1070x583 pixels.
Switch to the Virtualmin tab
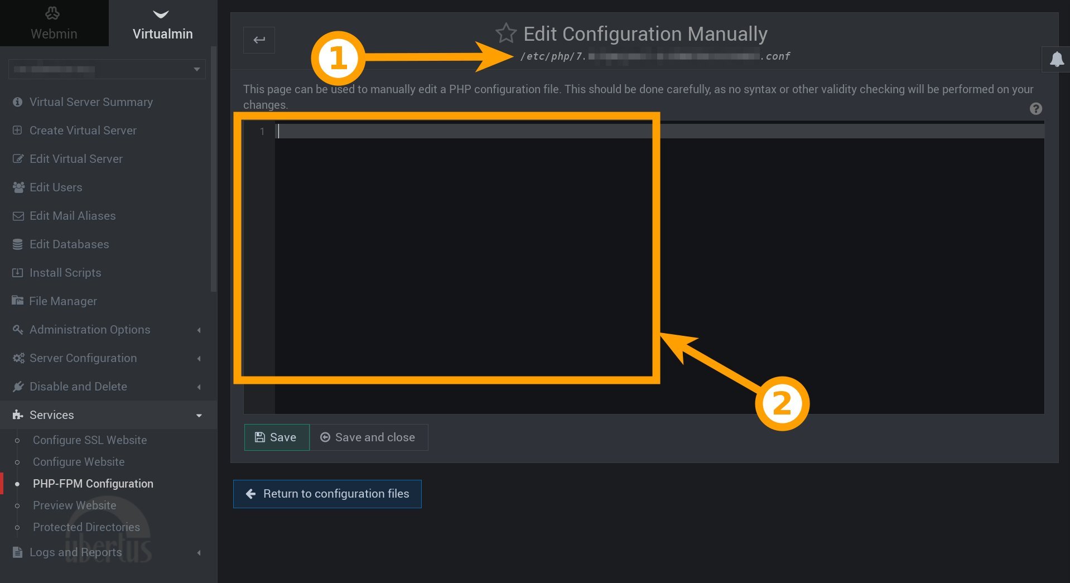[x=161, y=22]
